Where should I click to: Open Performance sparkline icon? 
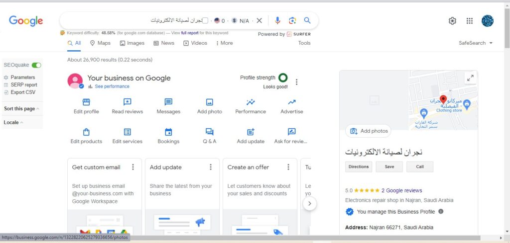coord(251,102)
